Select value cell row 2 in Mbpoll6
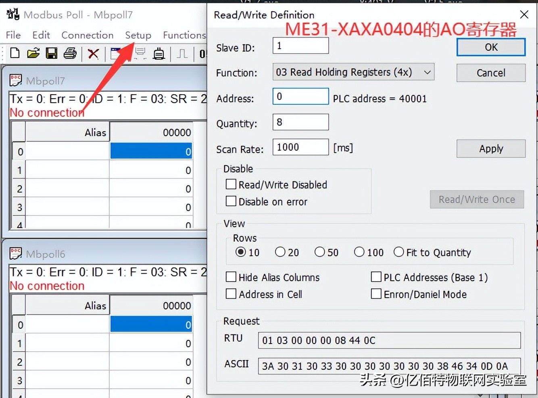Image resolution: width=538 pixels, height=398 pixels. click(151, 362)
